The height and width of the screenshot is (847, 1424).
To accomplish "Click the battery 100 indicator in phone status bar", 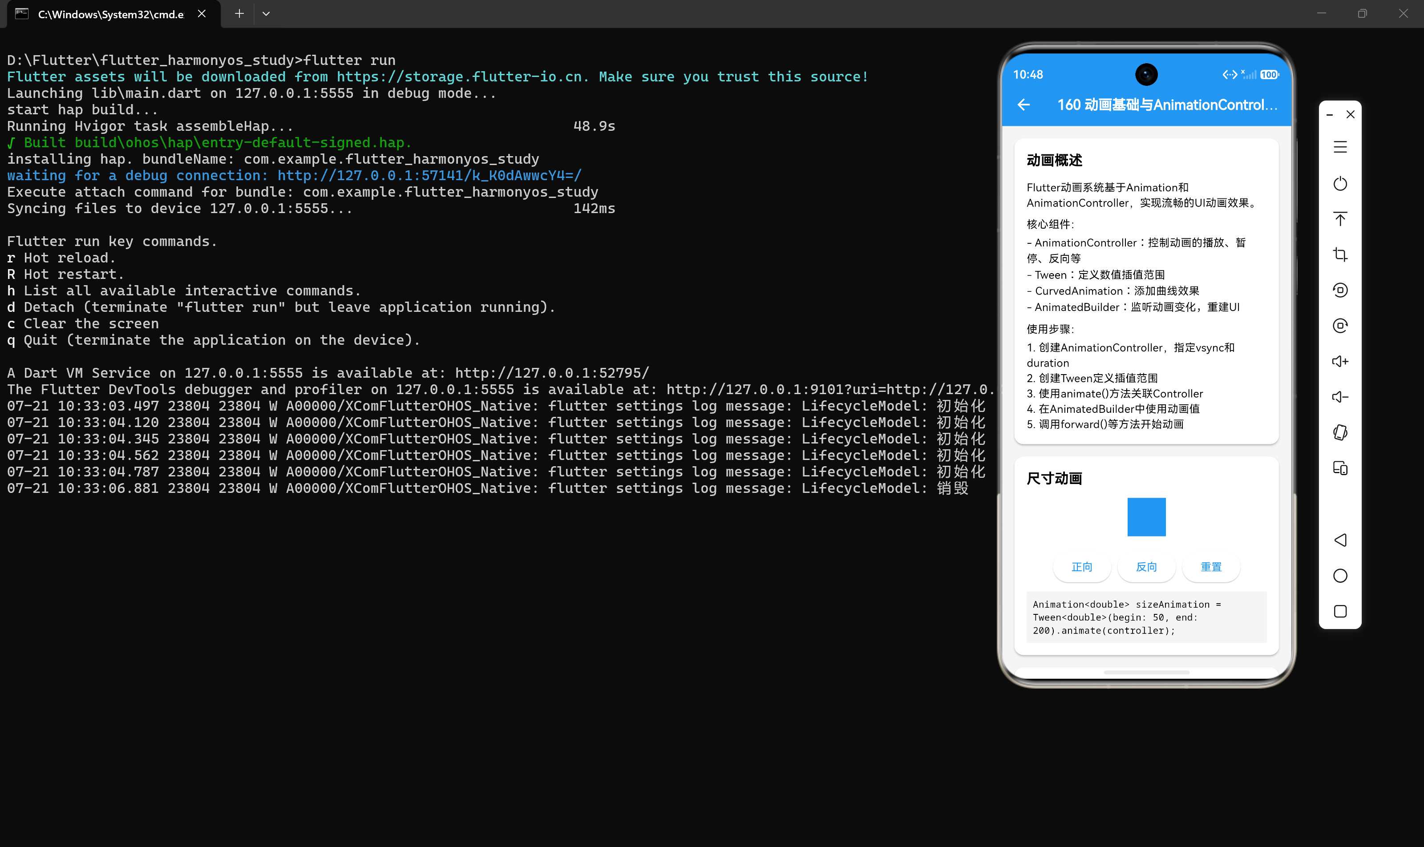I will coord(1269,75).
